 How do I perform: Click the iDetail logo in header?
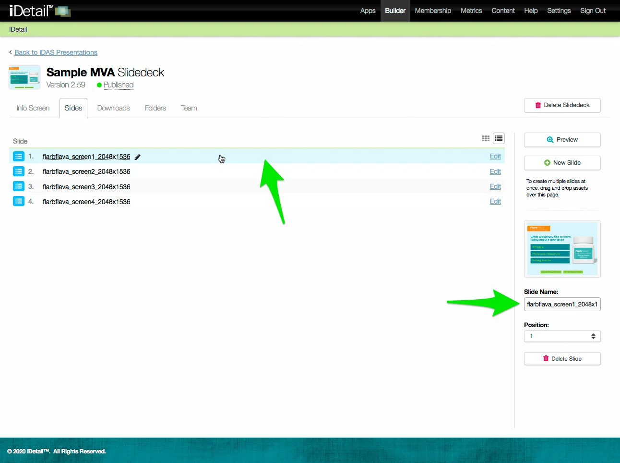point(40,11)
